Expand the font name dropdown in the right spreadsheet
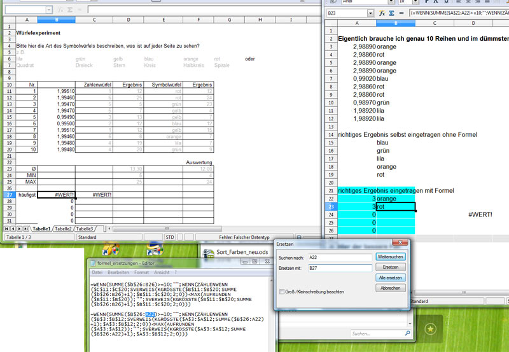Screen dimensions: 509x352 tap(391, 2)
